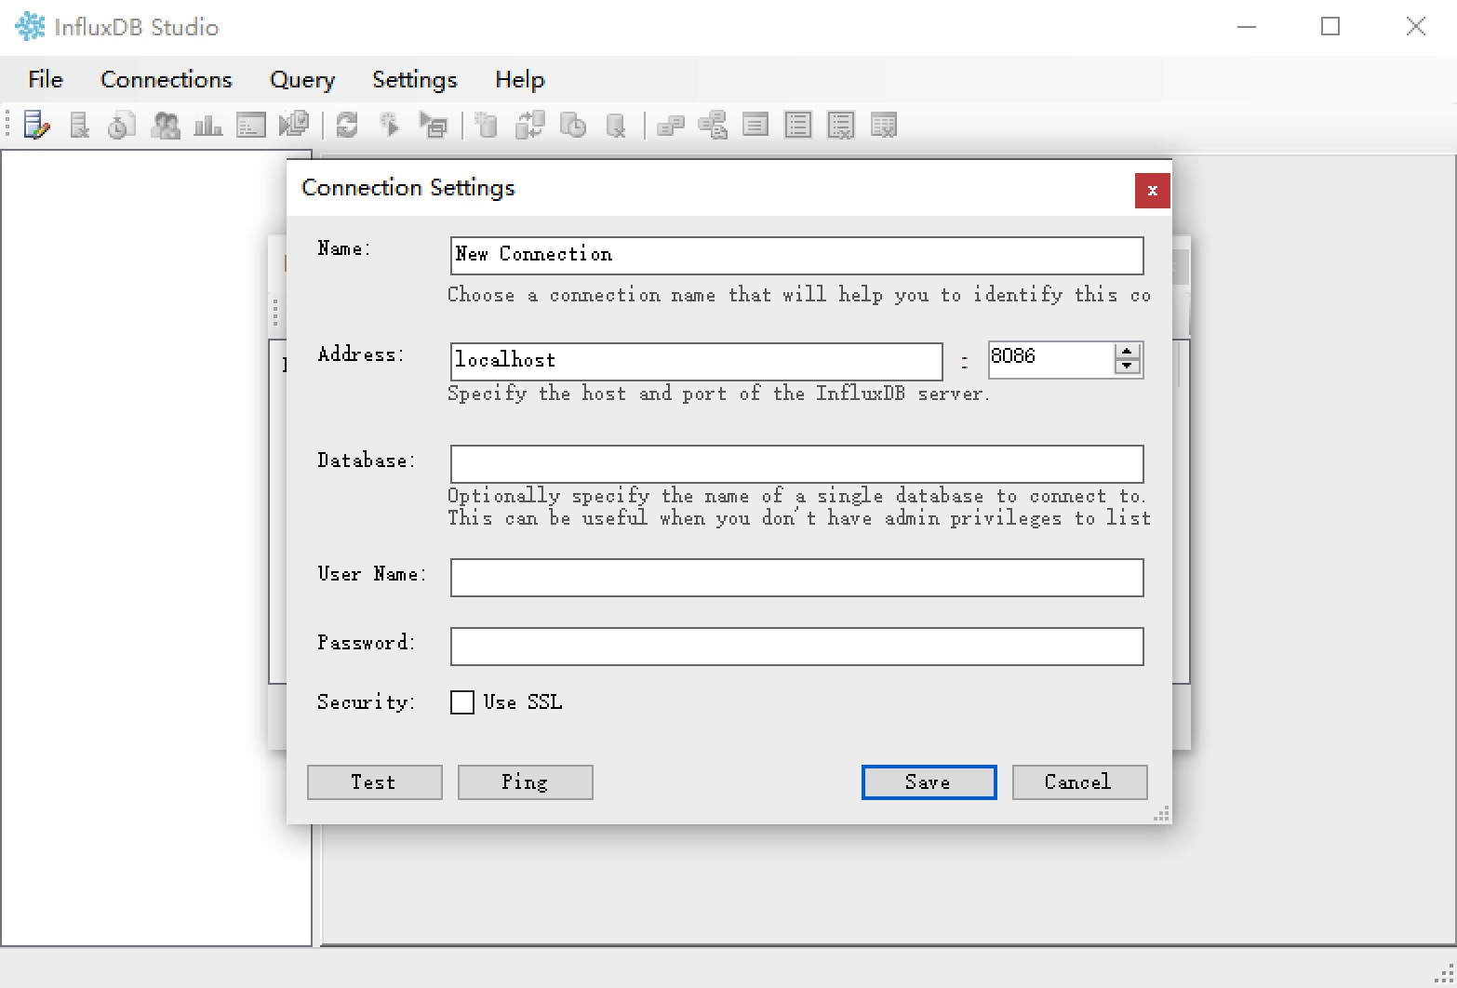
Task: Click the Name field containing New Connection
Action: [797, 256]
